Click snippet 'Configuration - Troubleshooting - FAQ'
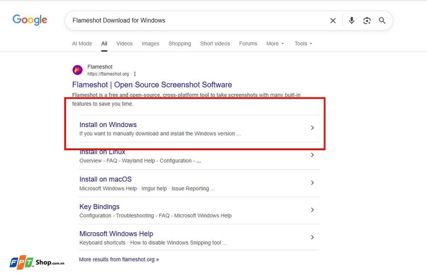 [155, 215]
